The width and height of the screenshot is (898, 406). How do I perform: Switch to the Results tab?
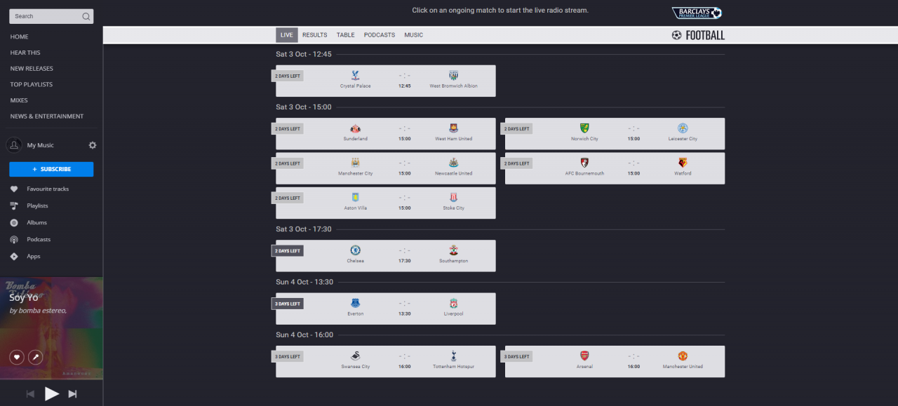click(314, 35)
